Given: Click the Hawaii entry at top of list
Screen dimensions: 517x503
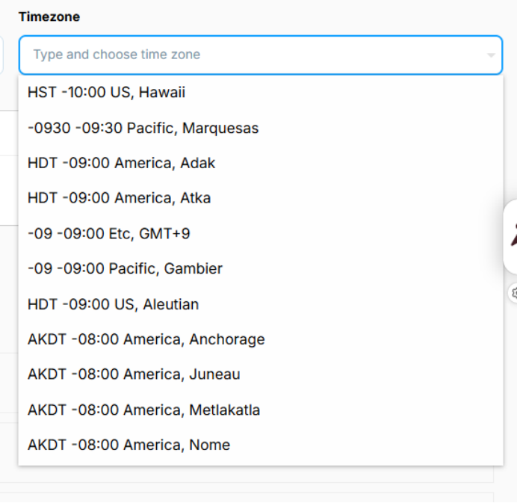Looking at the screenshot, I should pos(106,93).
